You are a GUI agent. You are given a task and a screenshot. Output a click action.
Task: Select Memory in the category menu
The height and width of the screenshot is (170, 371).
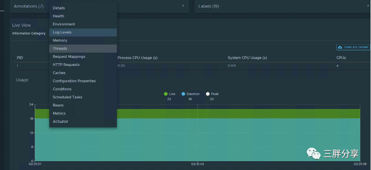pos(83,40)
